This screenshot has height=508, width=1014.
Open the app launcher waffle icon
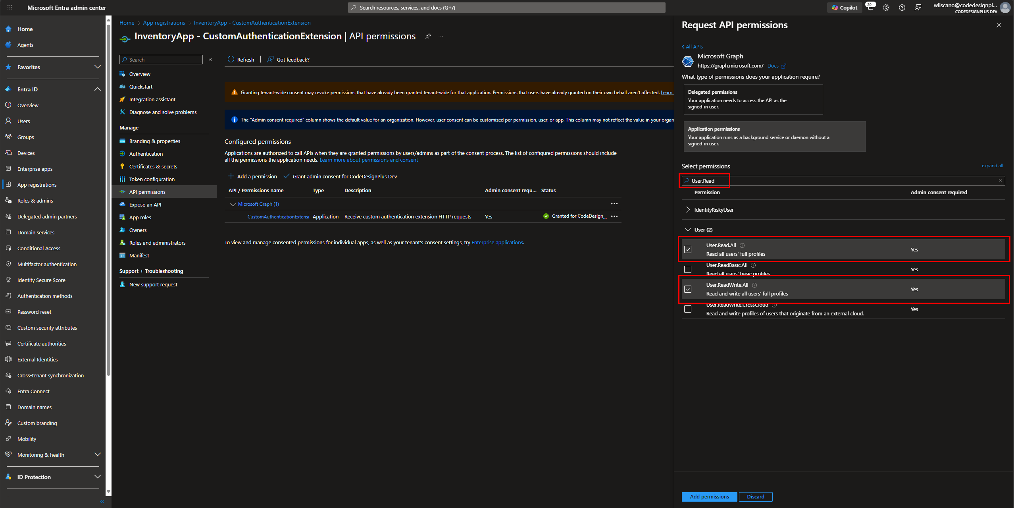pyautogui.click(x=10, y=8)
